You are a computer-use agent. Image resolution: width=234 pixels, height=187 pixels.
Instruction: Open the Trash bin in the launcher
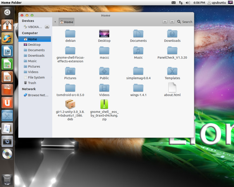coord(7,180)
